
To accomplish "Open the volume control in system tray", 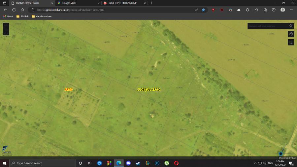I will click(265, 163).
